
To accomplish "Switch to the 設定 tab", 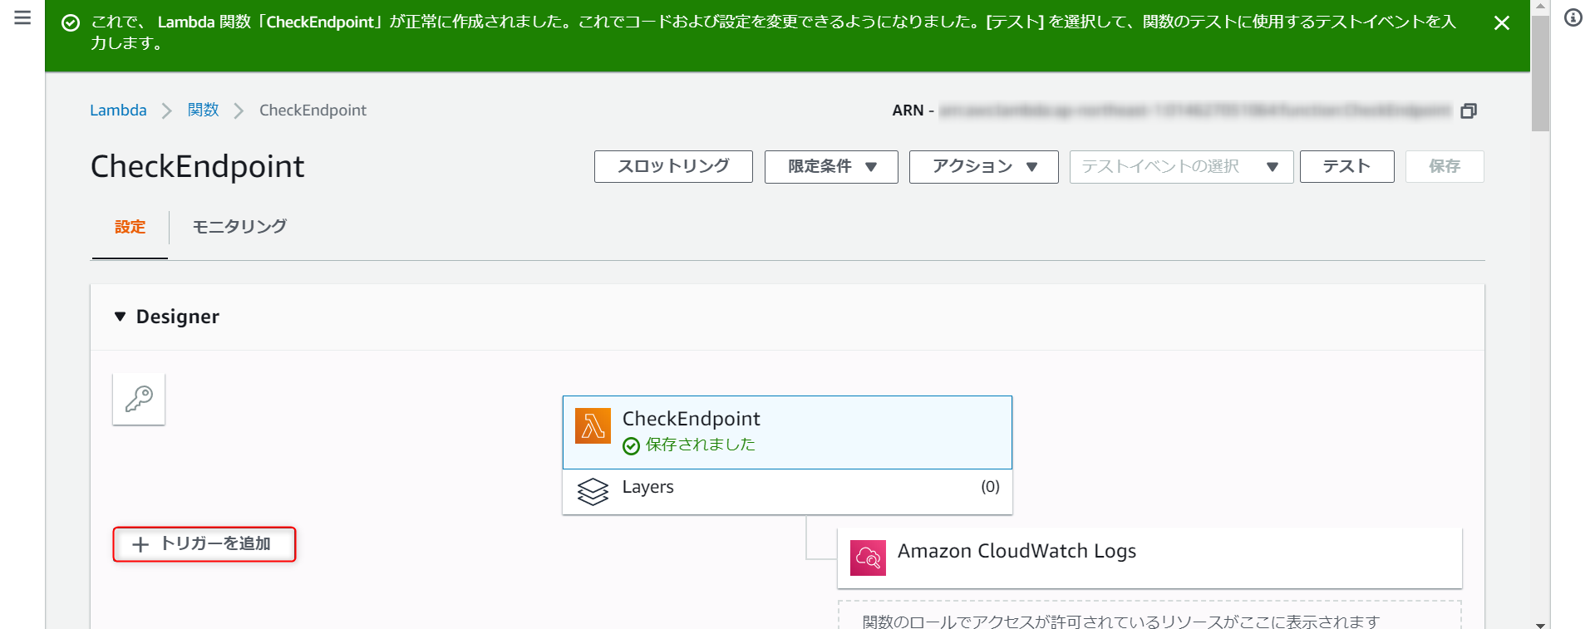I will pos(130,227).
